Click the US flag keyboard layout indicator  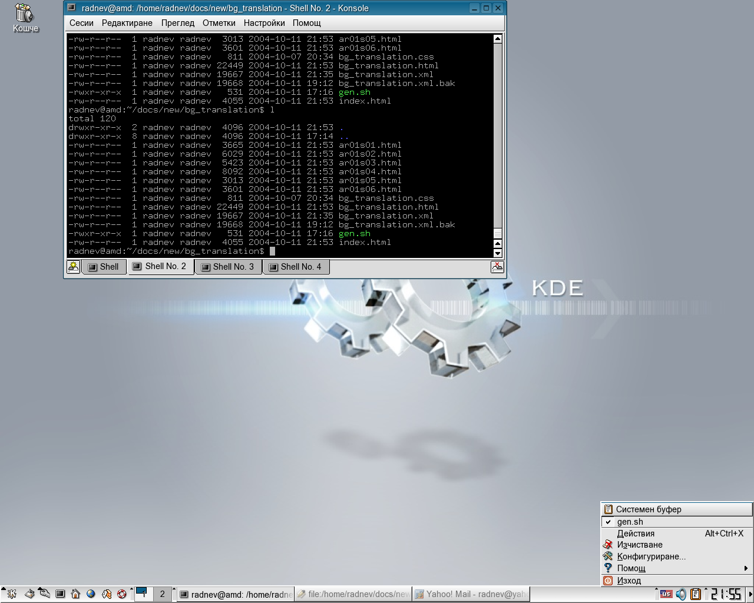[x=666, y=594]
